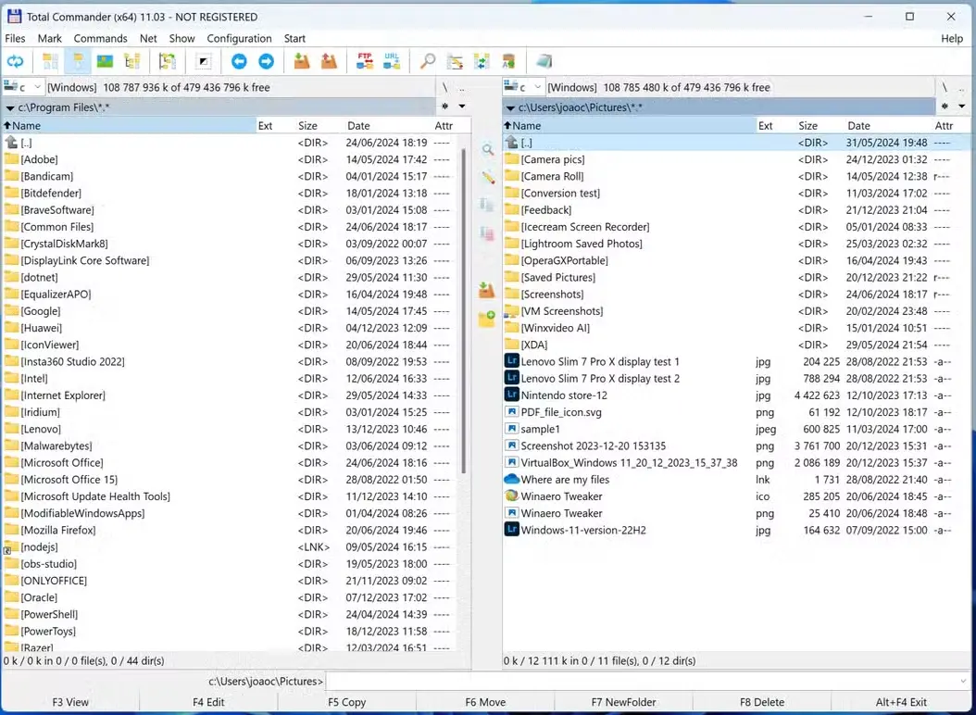
Task: Click the refresh arrows icon
Action: coord(15,60)
